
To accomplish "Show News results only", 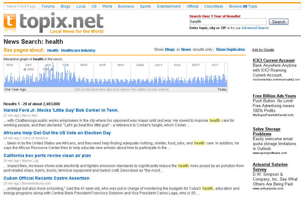I will (x=186, y=50).
